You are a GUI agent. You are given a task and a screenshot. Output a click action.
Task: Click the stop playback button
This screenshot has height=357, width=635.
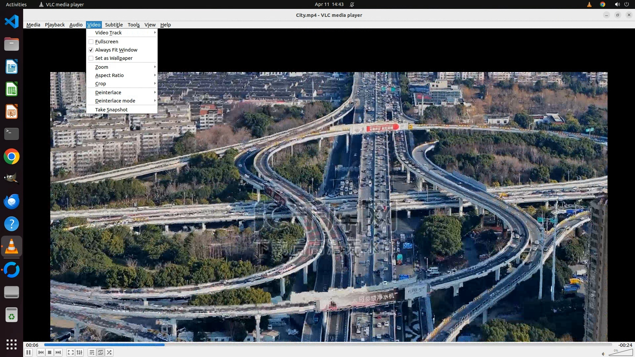point(50,352)
